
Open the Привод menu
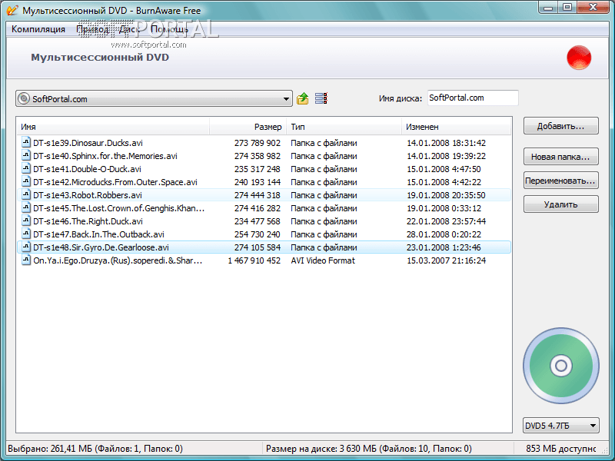[x=92, y=29]
